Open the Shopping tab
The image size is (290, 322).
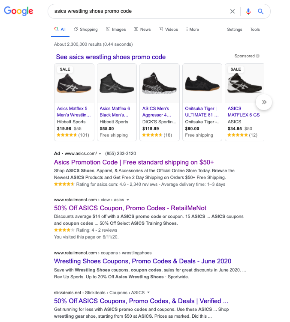pos(86,30)
